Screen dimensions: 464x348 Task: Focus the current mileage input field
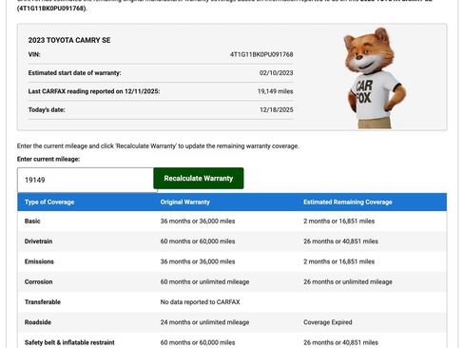[x=86, y=180]
